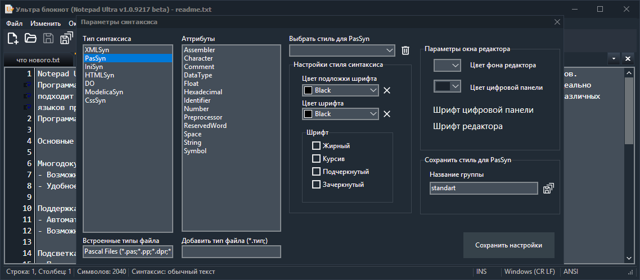Click the grayed Save disk icon
The width and height of the screenshot is (640, 280).
pos(48,38)
